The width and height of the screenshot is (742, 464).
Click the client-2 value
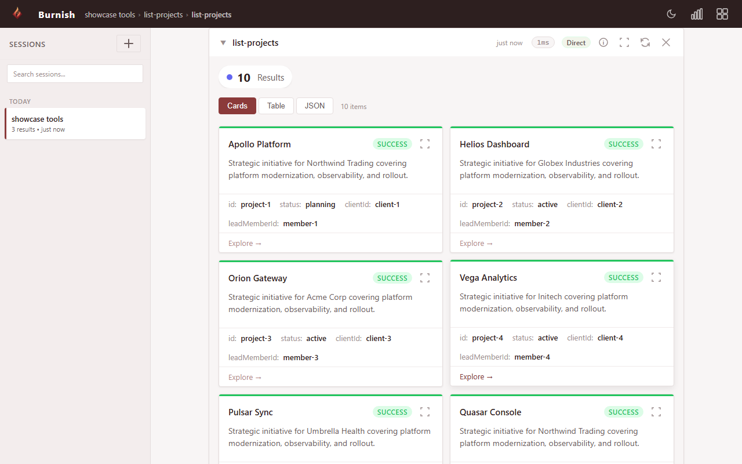(610, 204)
